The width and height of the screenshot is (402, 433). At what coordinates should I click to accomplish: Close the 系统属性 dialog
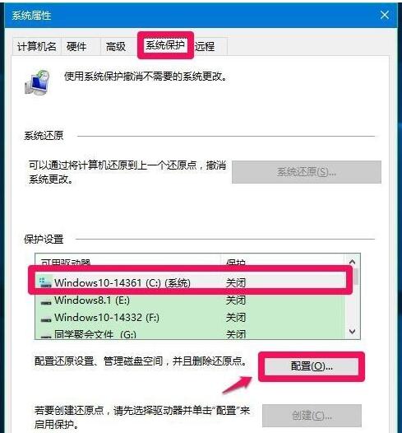point(385,15)
